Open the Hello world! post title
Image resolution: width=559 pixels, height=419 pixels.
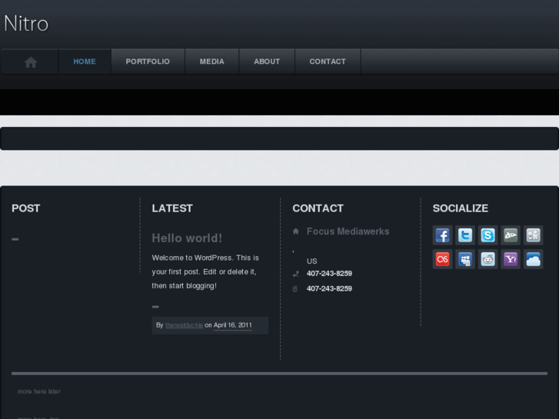pos(187,238)
